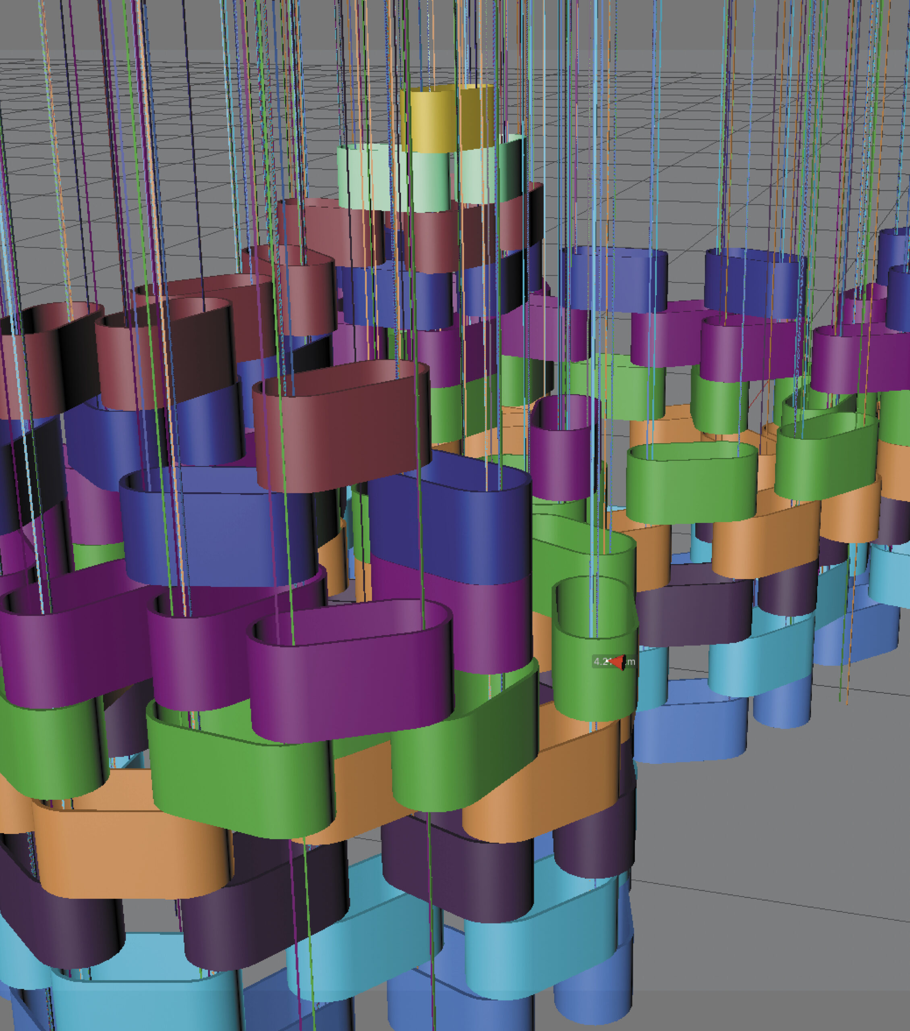Select the dusky purple ring right of handle
The height and width of the screenshot is (1031, 910).
click(x=694, y=612)
